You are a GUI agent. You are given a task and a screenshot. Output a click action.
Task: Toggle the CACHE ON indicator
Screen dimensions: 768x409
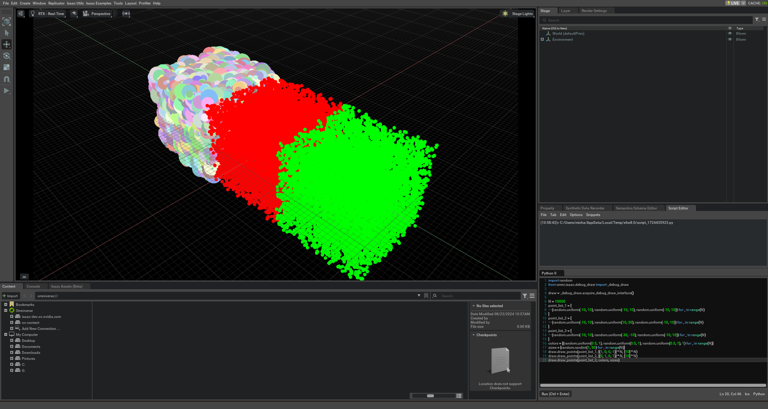(x=758, y=3)
